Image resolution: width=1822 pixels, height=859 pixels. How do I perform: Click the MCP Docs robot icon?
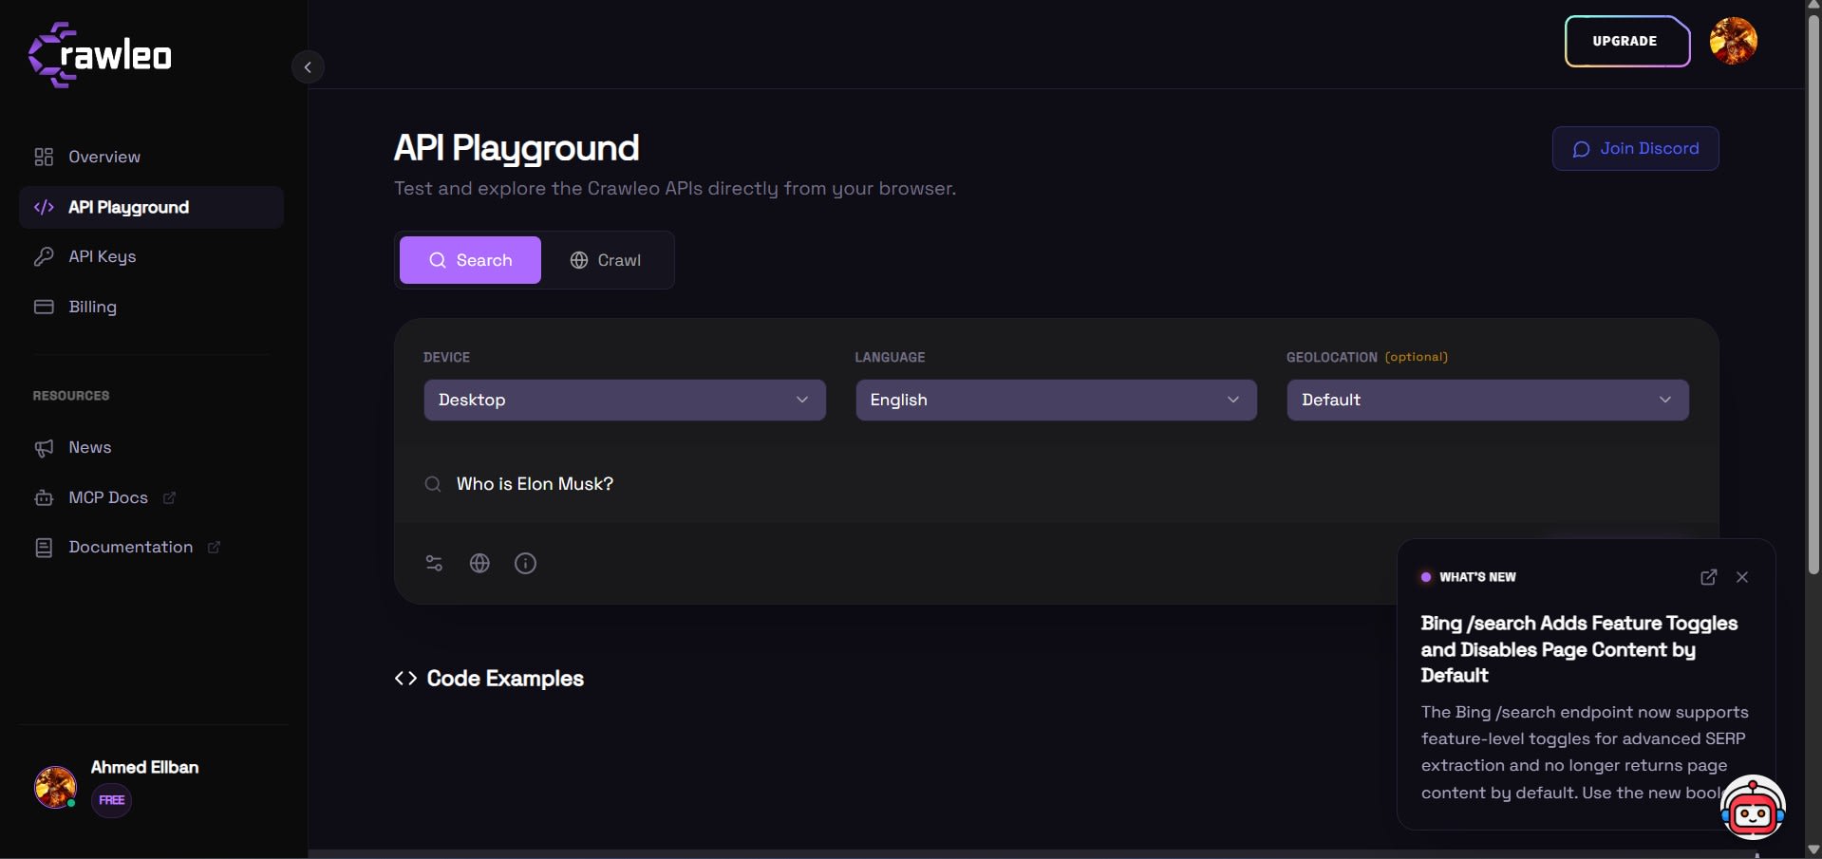click(44, 497)
